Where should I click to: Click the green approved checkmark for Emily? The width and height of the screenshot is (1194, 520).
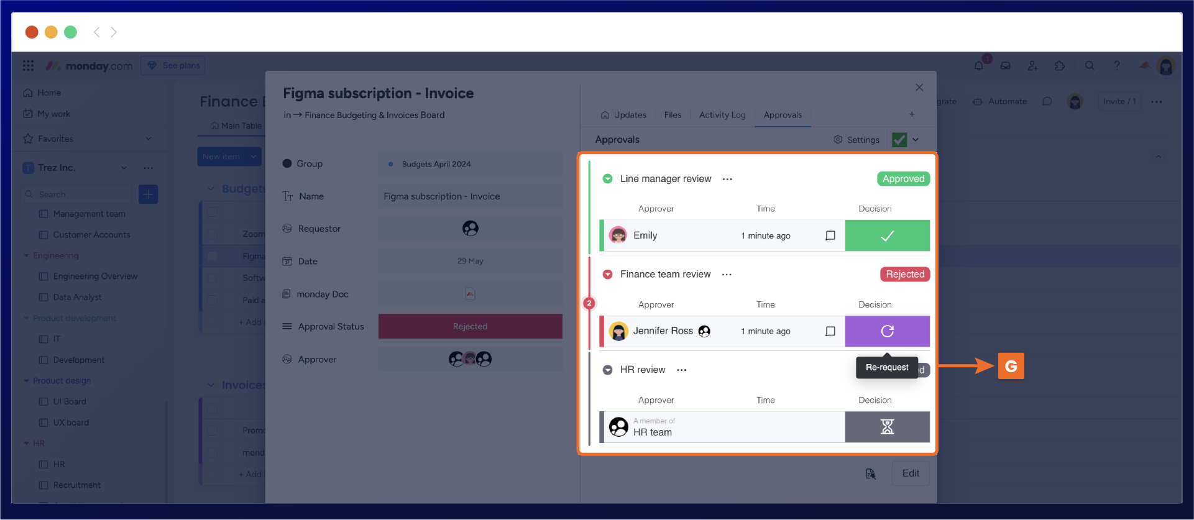click(887, 235)
